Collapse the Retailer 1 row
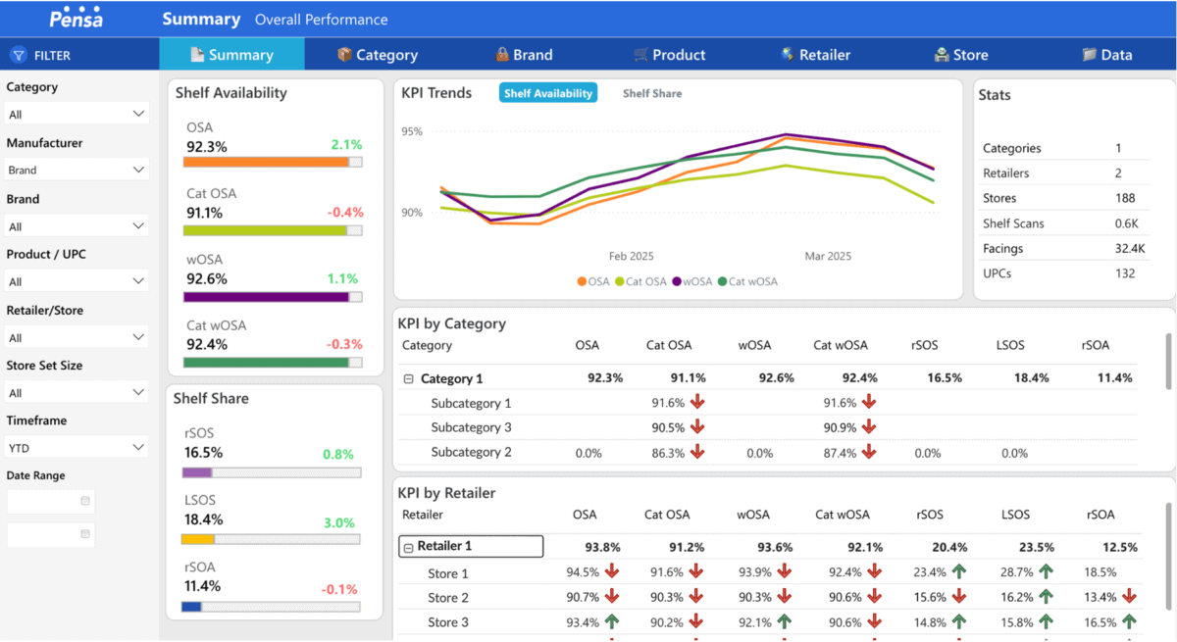 point(407,547)
